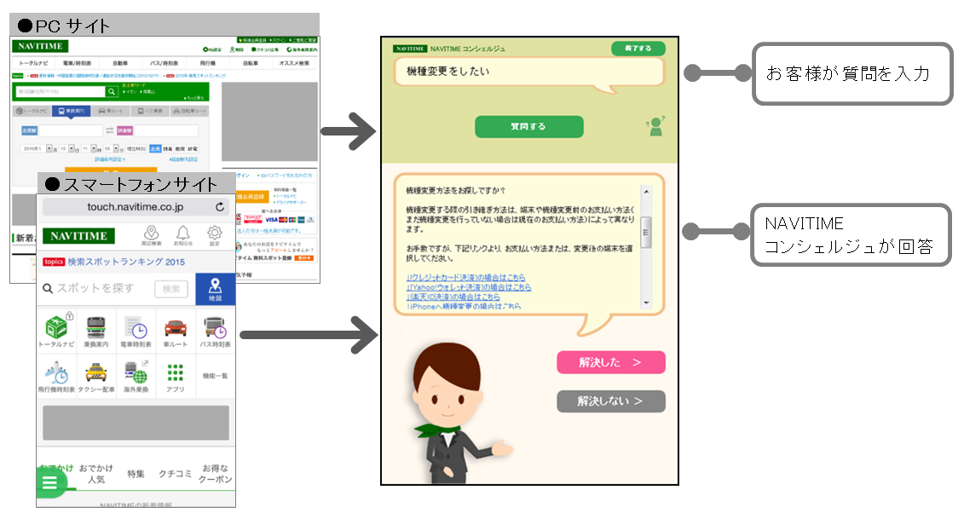Click the 検索 button beside spot search
The image size is (964, 513).
pos(171,289)
